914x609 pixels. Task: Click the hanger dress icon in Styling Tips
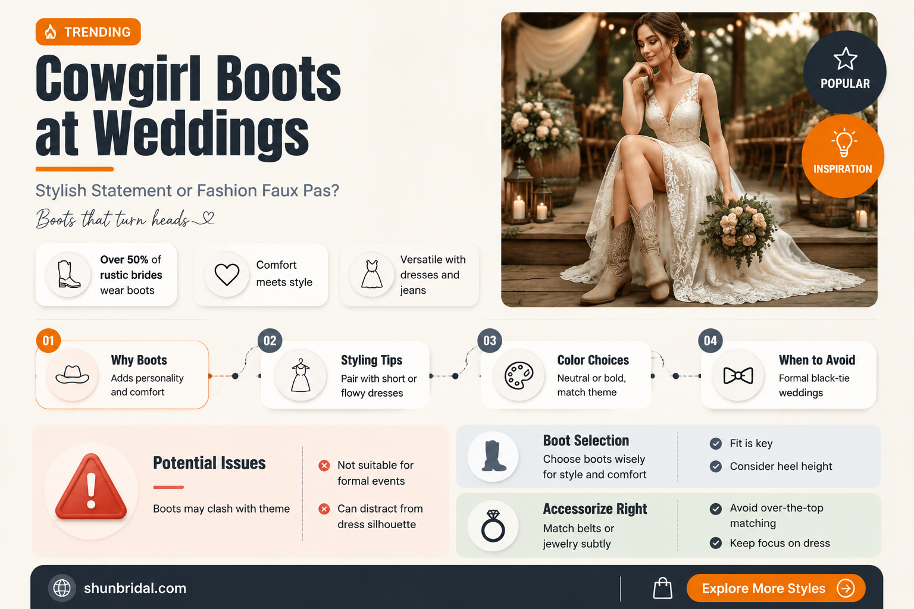tap(301, 375)
